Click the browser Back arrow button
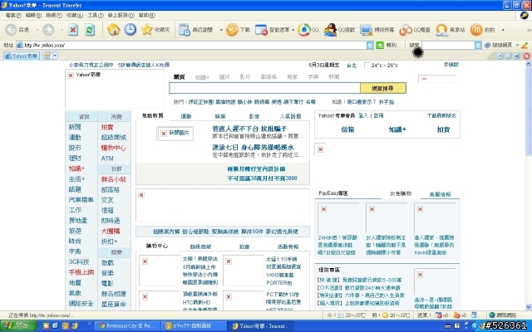This screenshot has height=332, width=532. (11, 30)
